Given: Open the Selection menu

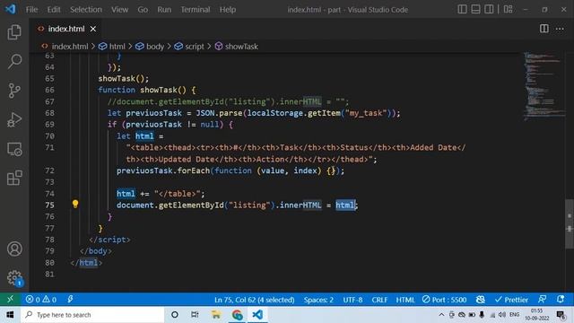Looking at the screenshot, I should click(86, 10).
